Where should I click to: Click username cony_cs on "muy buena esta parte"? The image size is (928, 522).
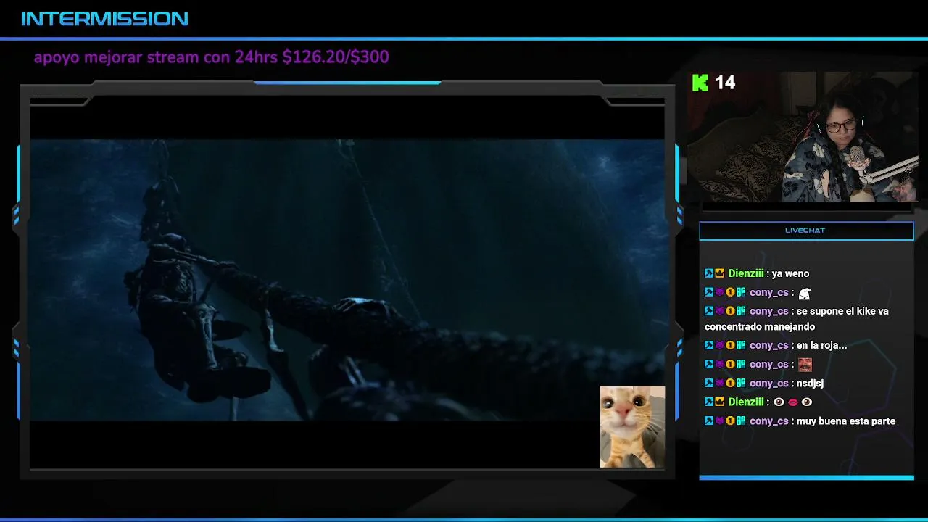coord(769,421)
